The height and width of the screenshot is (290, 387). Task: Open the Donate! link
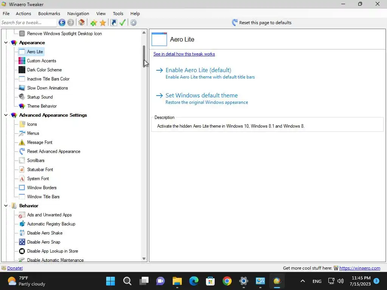coord(15,268)
